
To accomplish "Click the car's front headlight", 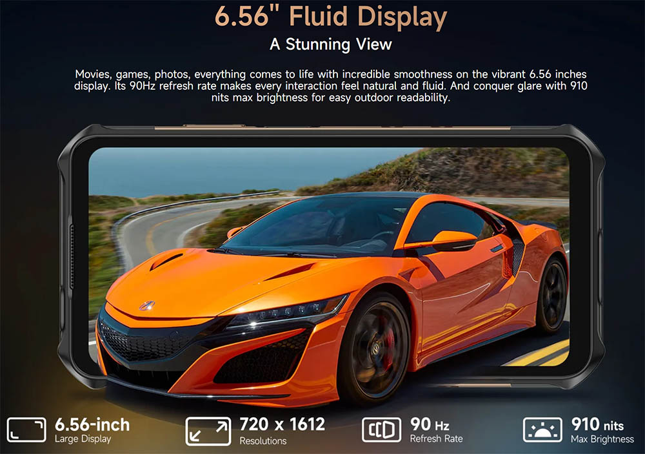I will click(290, 313).
